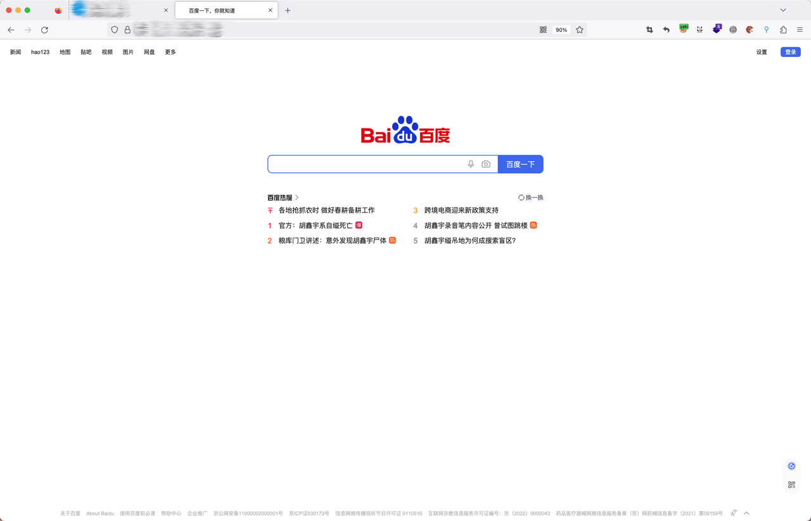The width and height of the screenshot is (811, 521).
Task: Open hot search 粮库门卫讲述
Action: (x=333, y=241)
